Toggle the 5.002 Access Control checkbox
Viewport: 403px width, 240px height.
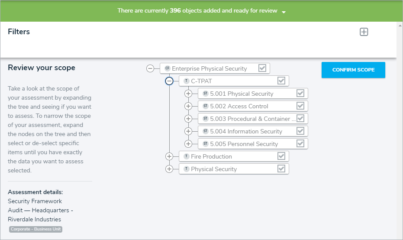point(300,106)
